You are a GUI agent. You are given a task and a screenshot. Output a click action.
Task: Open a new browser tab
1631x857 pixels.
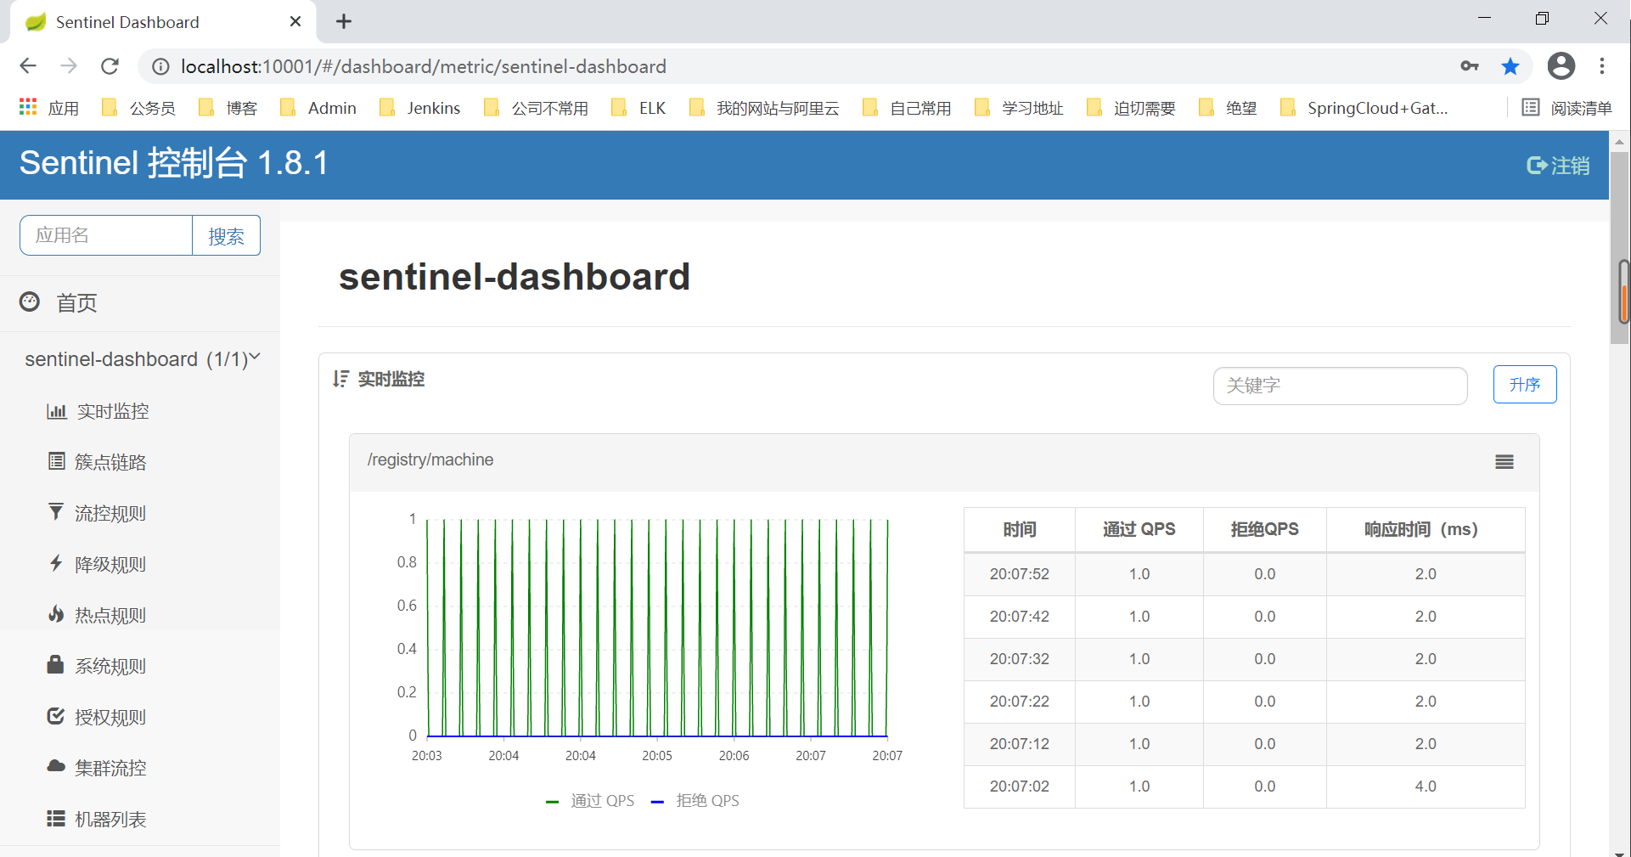tap(344, 21)
